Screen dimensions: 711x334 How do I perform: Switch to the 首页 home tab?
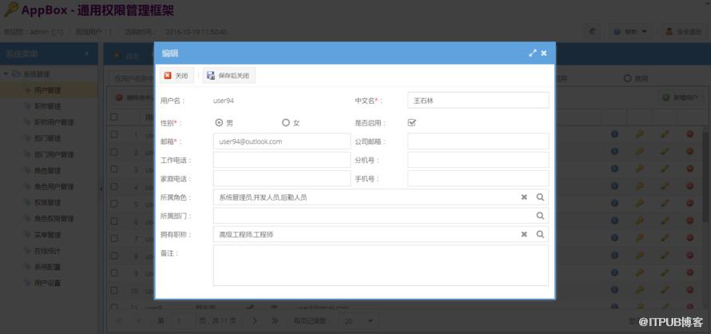coord(126,56)
